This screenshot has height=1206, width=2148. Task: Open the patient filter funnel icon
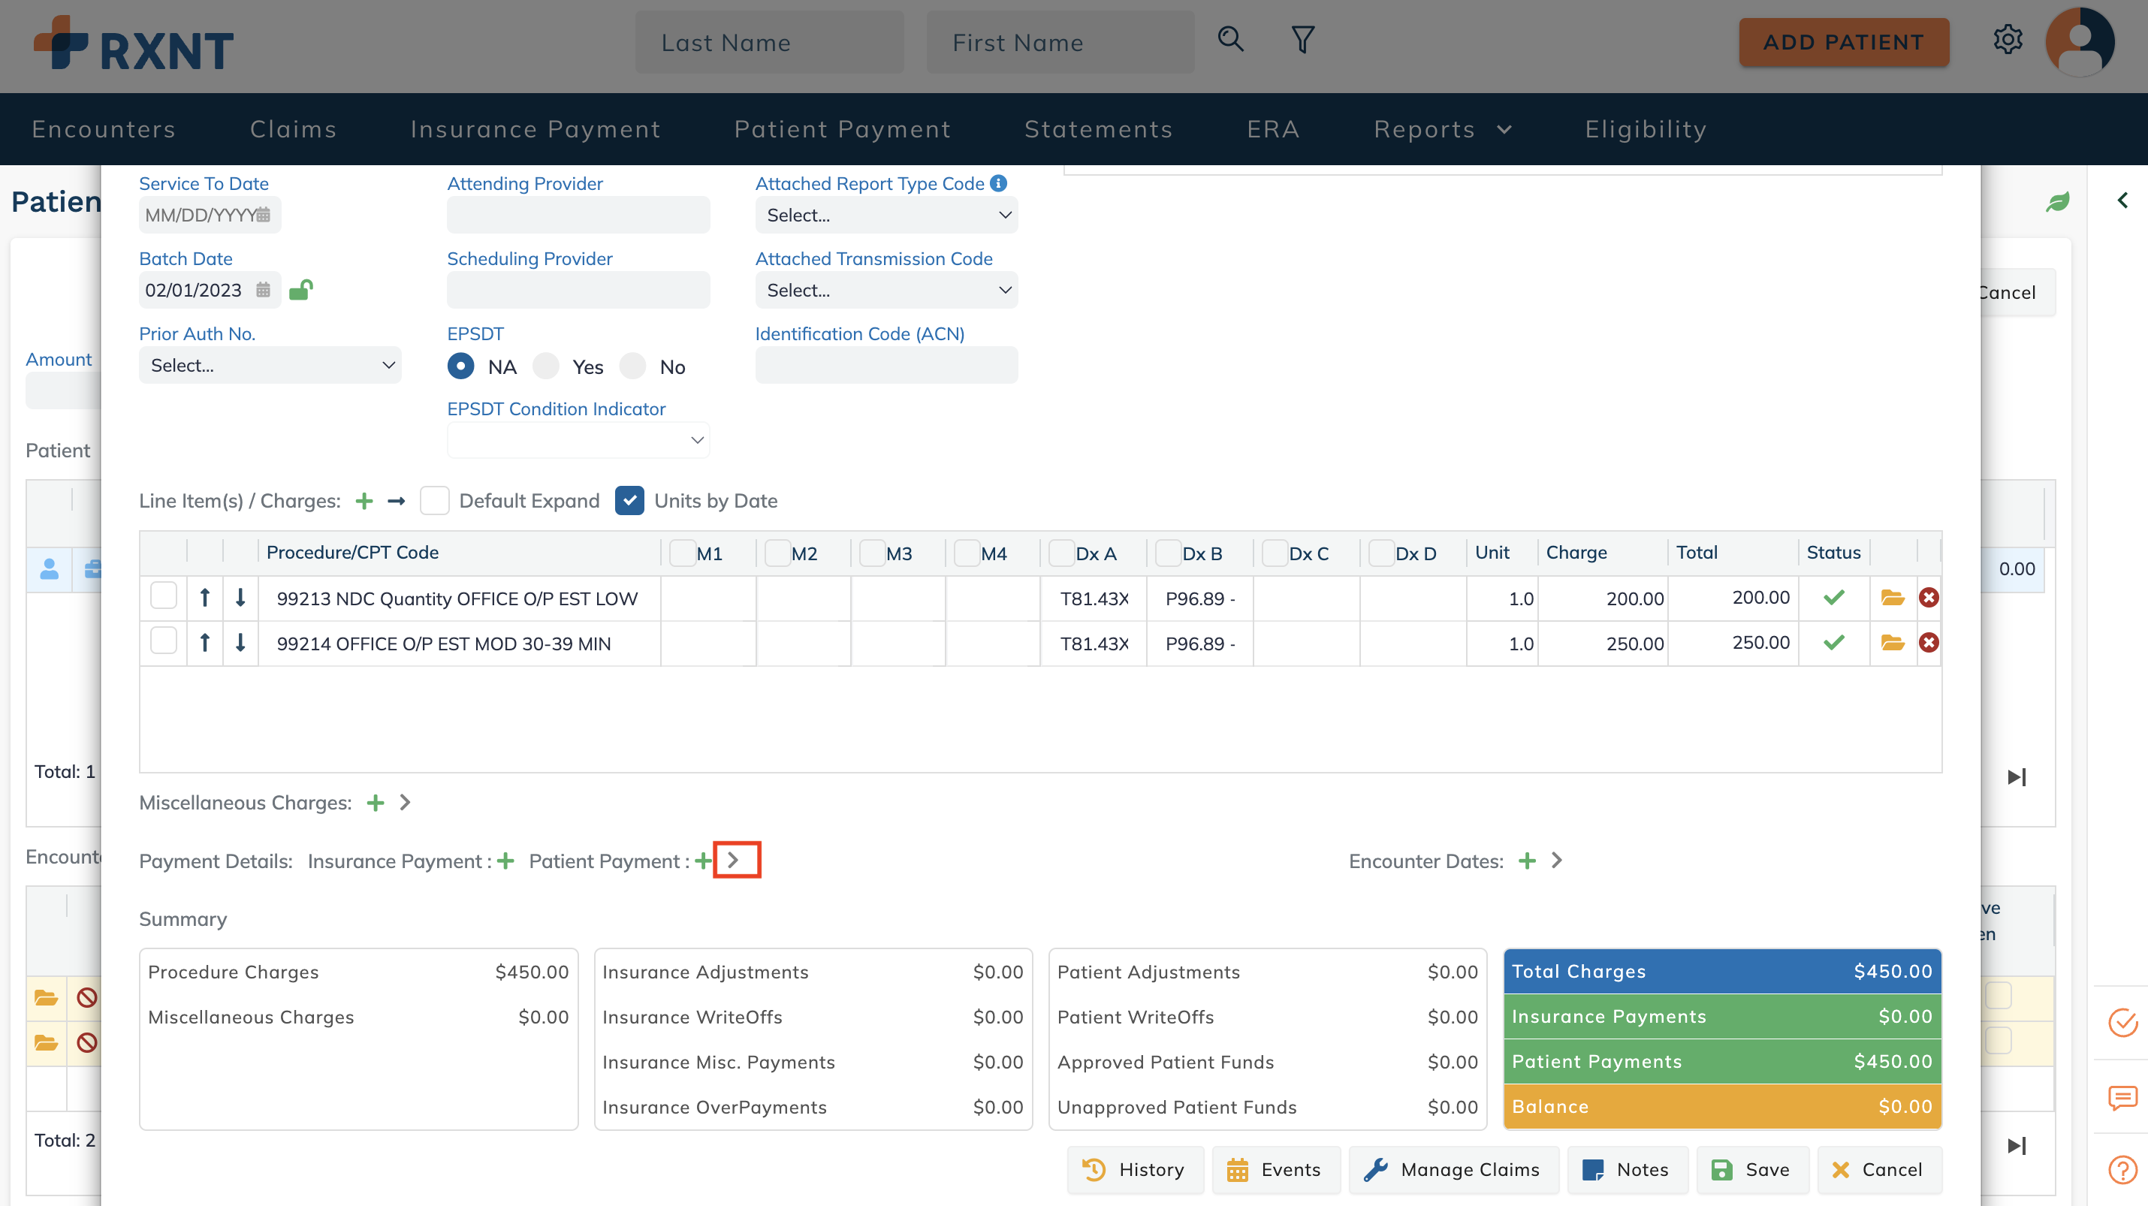point(1302,39)
